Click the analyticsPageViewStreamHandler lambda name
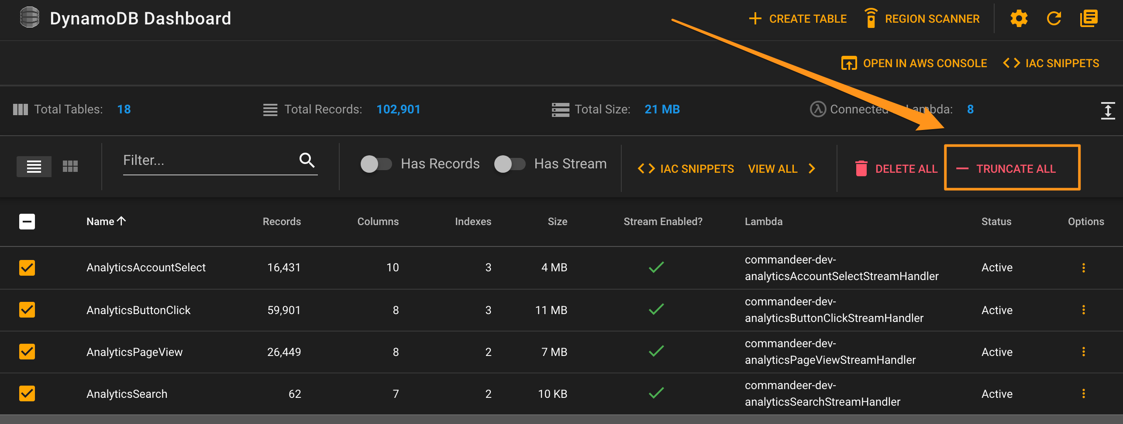 click(830, 352)
